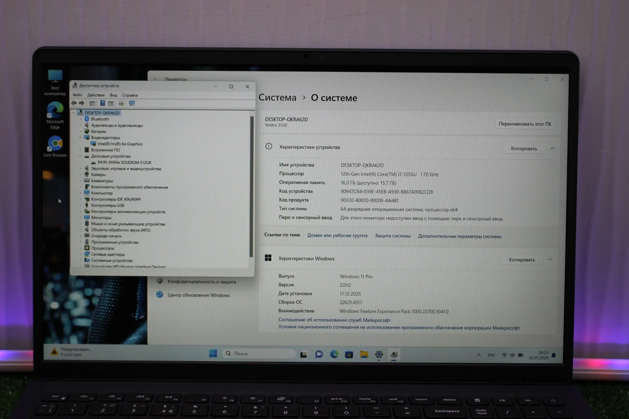Click the Device Manager vertical scrollbar
The image size is (629, 419).
252,187
